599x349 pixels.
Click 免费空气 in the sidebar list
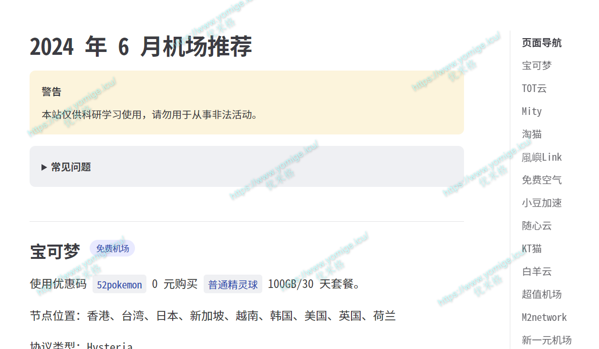tap(542, 180)
